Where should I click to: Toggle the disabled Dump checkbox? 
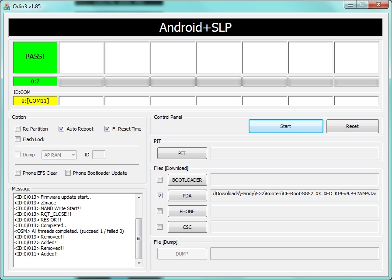[17, 155]
